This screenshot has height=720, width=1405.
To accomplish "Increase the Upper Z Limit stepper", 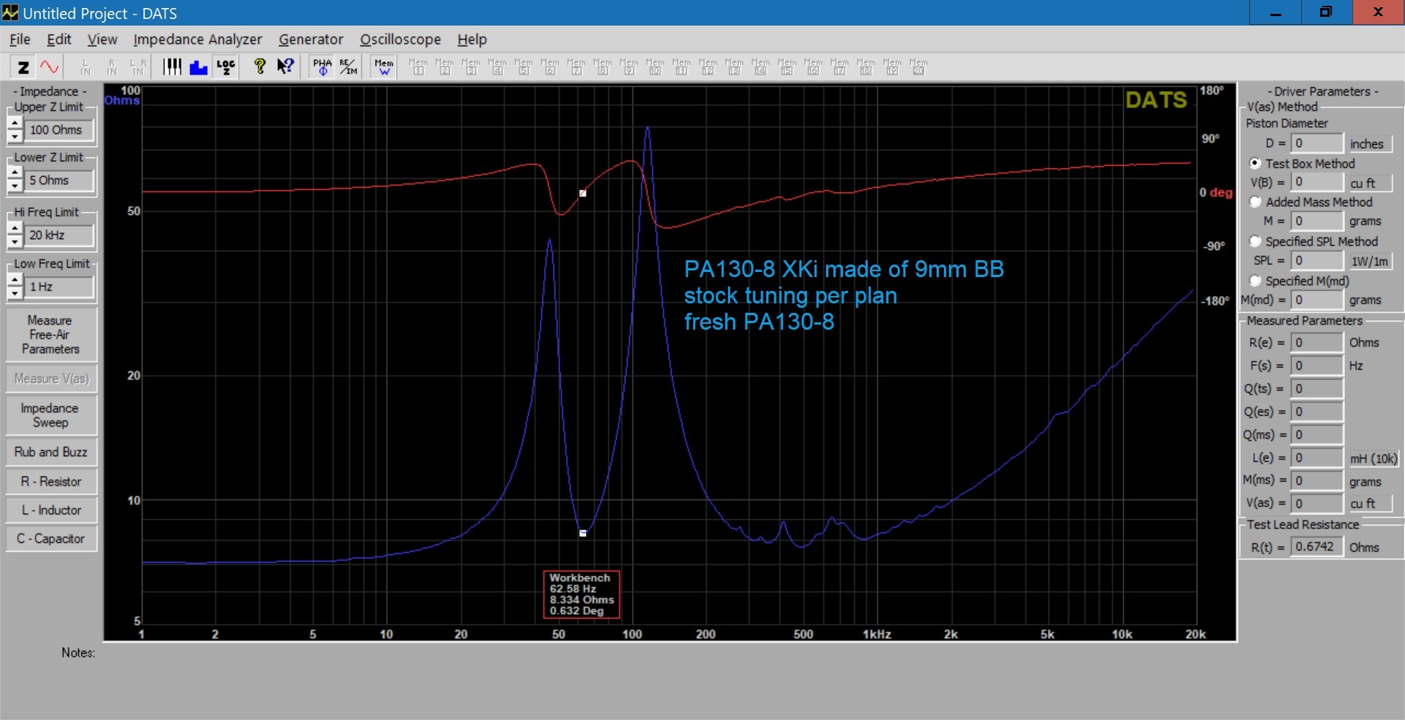I will point(15,124).
